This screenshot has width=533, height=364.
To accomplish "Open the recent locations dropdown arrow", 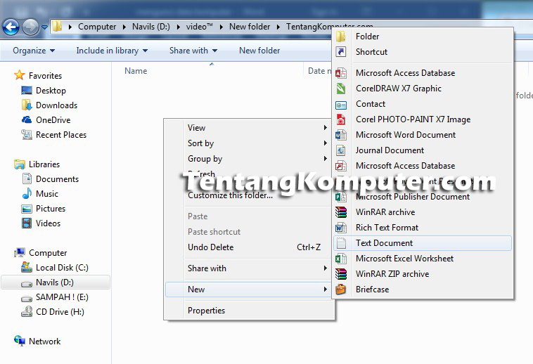I will point(44,27).
